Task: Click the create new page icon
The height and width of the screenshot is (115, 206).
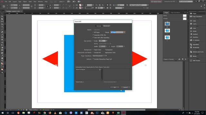Action: pos(183,59)
